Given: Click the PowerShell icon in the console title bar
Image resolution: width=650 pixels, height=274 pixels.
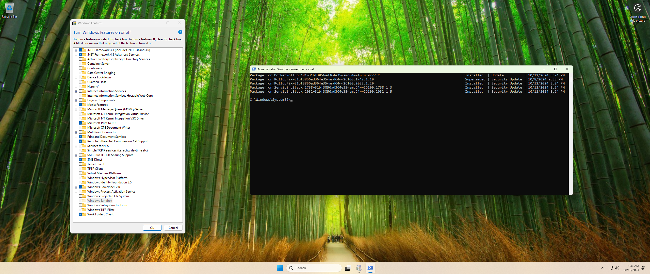Looking at the screenshot, I should (x=254, y=69).
